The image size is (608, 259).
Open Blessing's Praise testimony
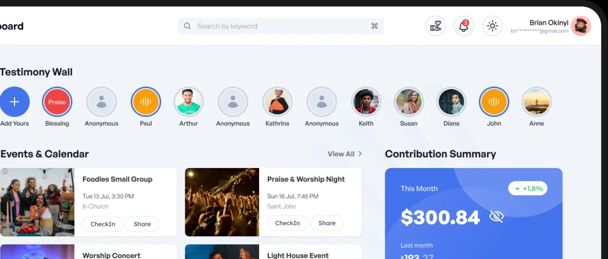coord(57,102)
